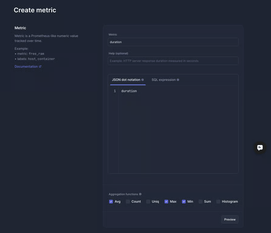Click the duration code in editor
The width and height of the screenshot is (271, 233).
click(x=129, y=91)
